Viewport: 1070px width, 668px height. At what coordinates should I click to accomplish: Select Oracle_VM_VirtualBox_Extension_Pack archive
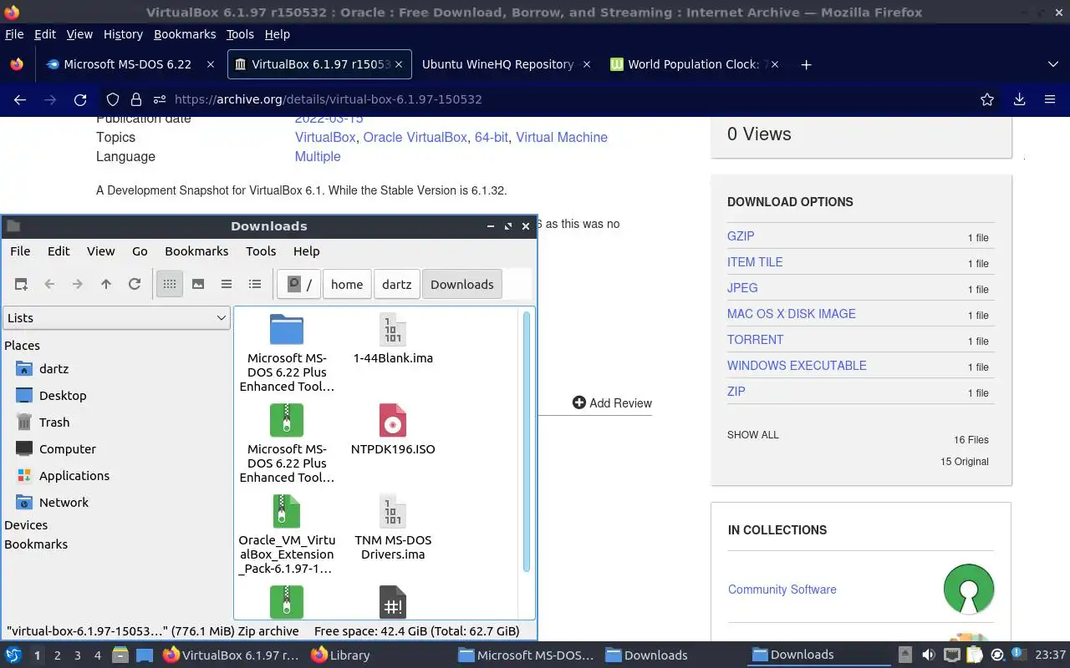click(287, 535)
